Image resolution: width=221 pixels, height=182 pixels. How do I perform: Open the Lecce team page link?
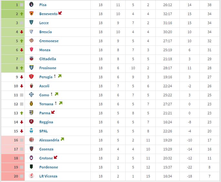click(x=44, y=23)
